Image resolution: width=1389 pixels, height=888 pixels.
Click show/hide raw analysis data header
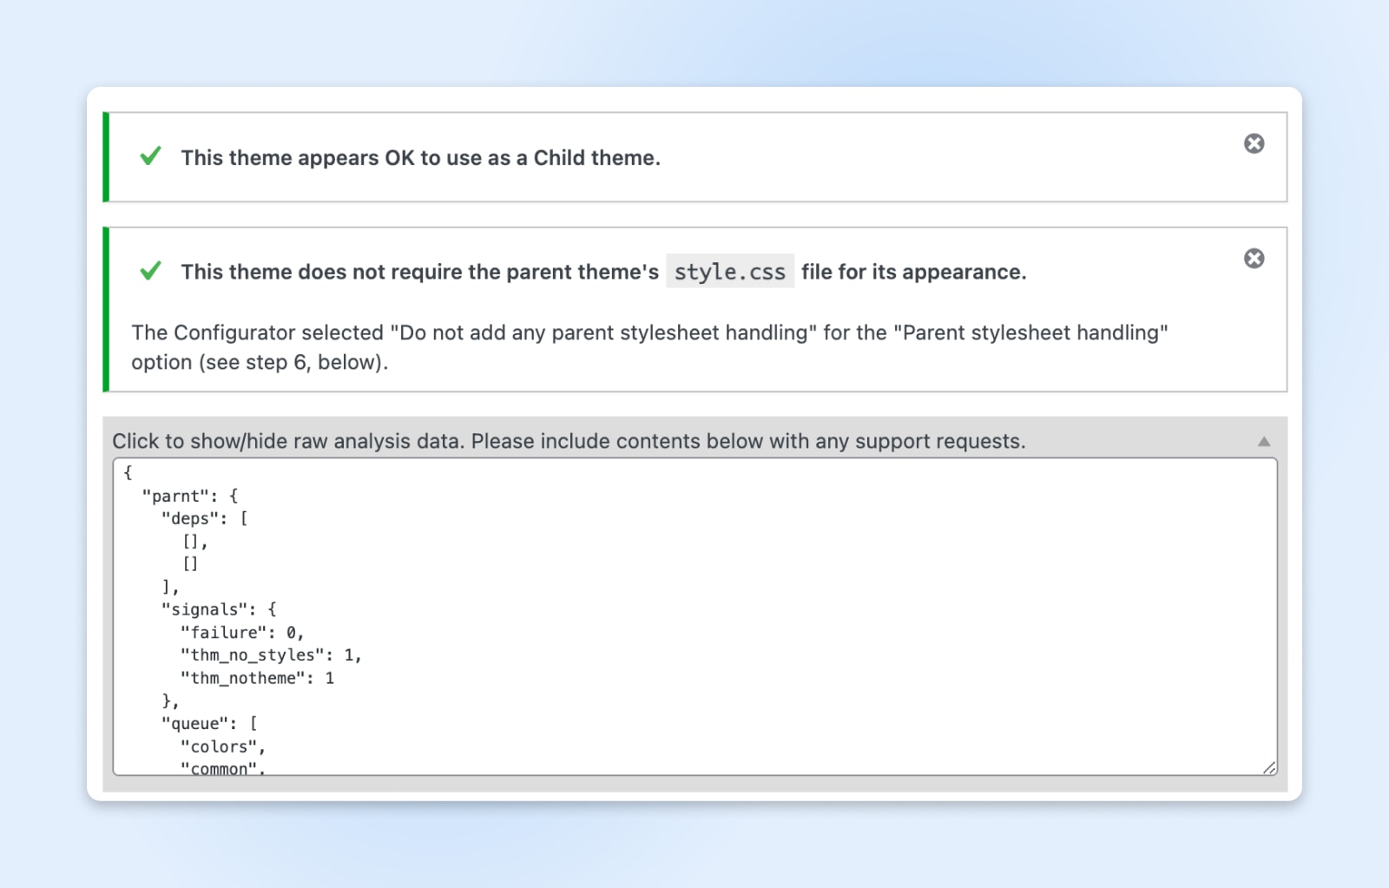tap(569, 441)
